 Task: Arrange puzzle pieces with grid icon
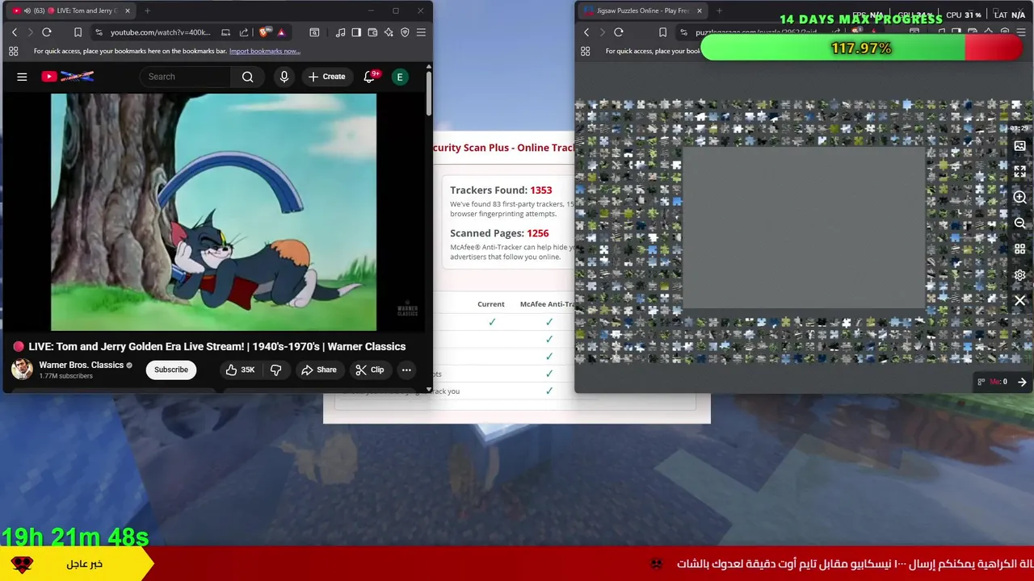pos(1019,249)
